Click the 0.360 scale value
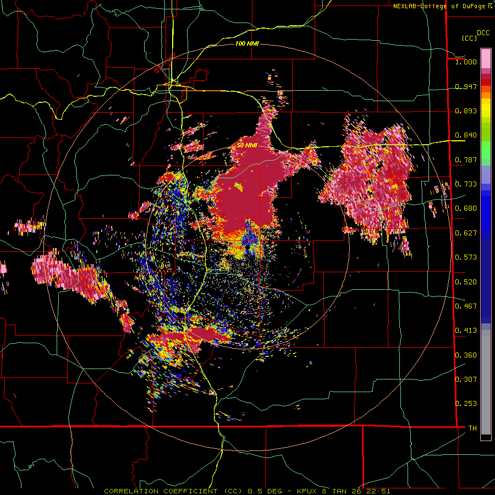The height and width of the screenshot is (495, 495). pos(466,355)
